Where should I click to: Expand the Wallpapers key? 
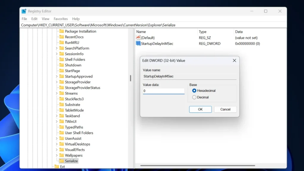point(57,155)
